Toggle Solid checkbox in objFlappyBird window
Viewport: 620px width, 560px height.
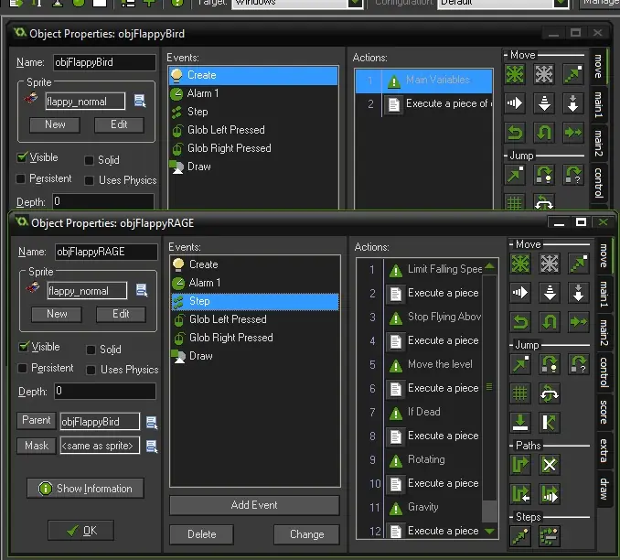[x=89, y=160]
